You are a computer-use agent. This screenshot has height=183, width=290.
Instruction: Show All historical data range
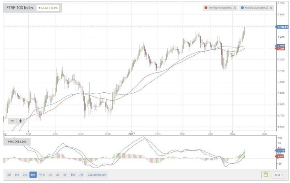[x=81, y=175]
